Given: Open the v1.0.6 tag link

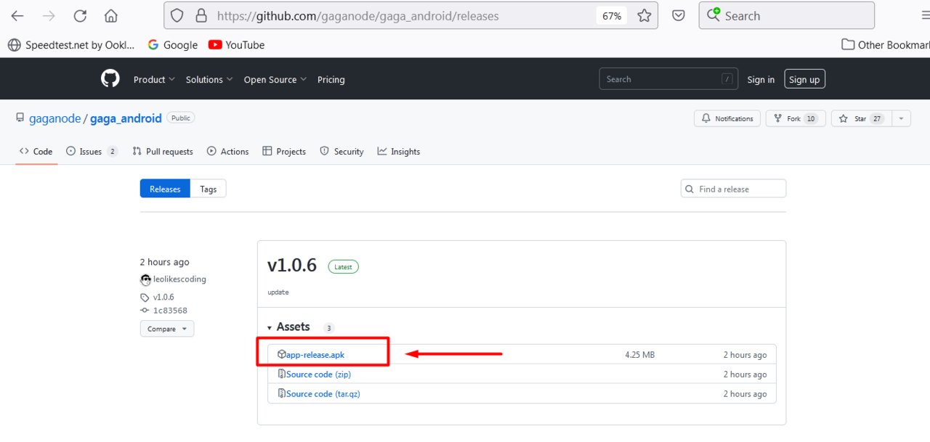Looking at the screenshot, I should (x=163, y=298).
